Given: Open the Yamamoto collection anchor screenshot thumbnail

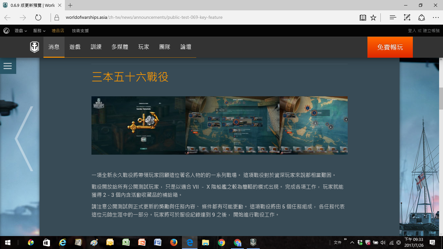Looking at the screenshot, I should [138, 125].
